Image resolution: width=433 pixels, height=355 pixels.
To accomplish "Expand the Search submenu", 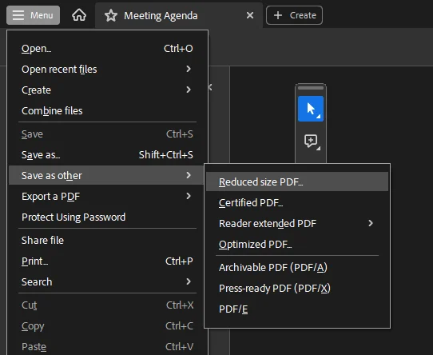I will pos(107,281).
